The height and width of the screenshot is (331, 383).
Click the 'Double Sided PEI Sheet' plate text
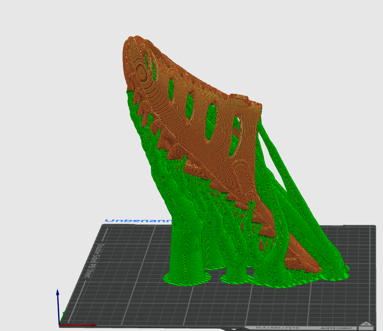coord(93,261)
